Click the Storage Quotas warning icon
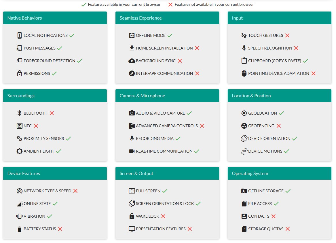The height and width of the screenshot is (243, 336). click(x=244, y=229)
